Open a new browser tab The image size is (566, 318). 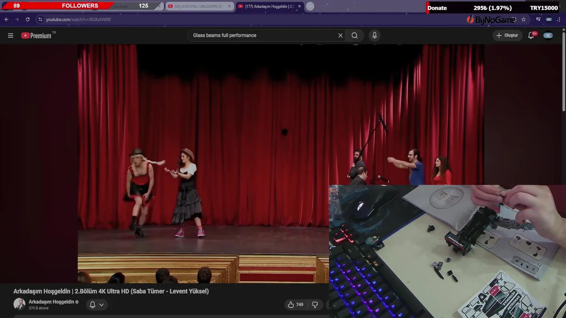pos(310,6)
